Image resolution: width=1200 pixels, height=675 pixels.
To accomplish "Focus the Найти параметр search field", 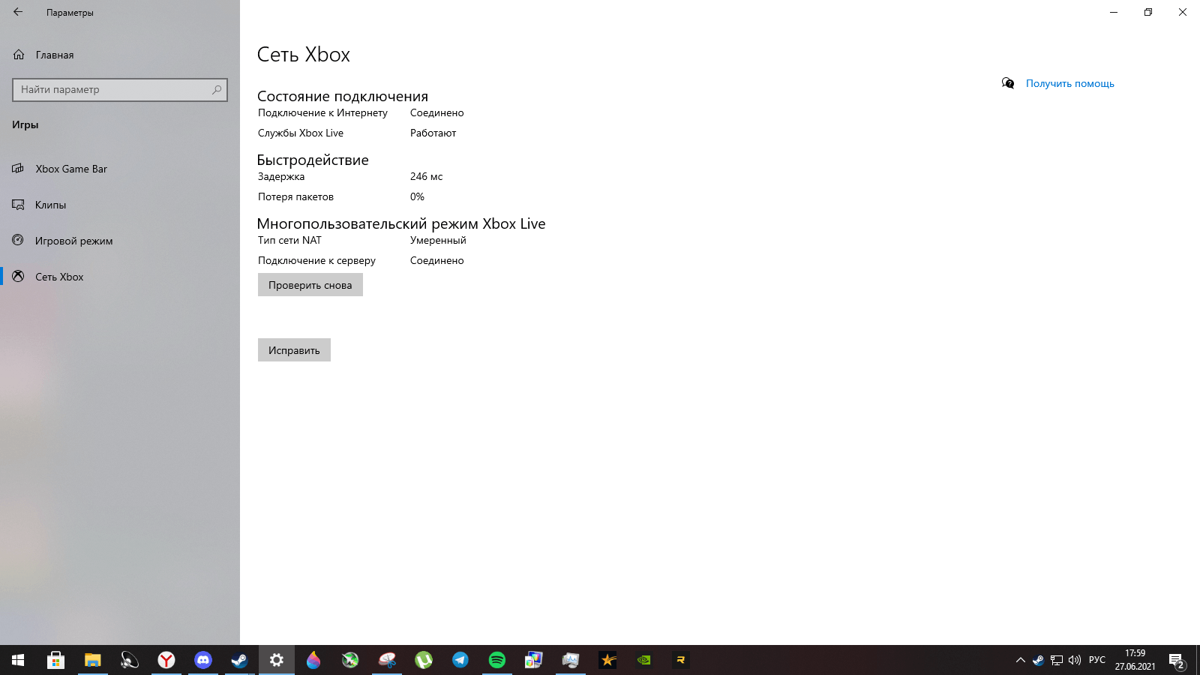I will pyautogui.click(x=120, y=90).
